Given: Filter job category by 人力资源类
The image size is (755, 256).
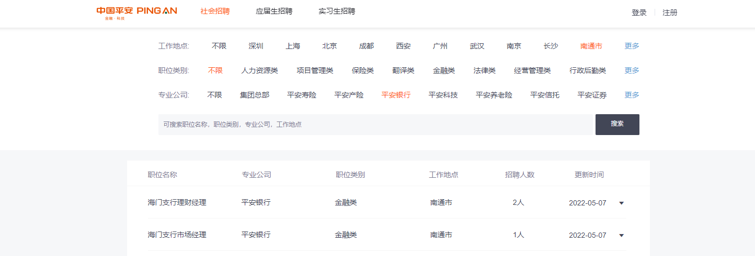Looking at the screenshot, I should point(259,70).
